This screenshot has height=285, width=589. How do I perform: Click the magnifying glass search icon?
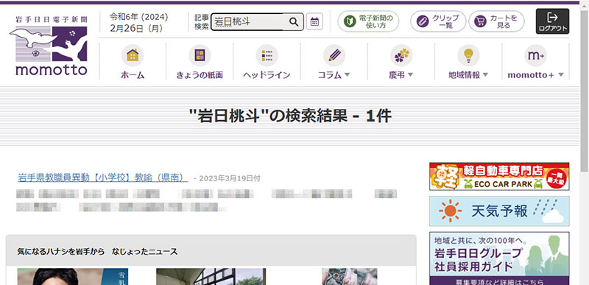(x=294, y=22)
